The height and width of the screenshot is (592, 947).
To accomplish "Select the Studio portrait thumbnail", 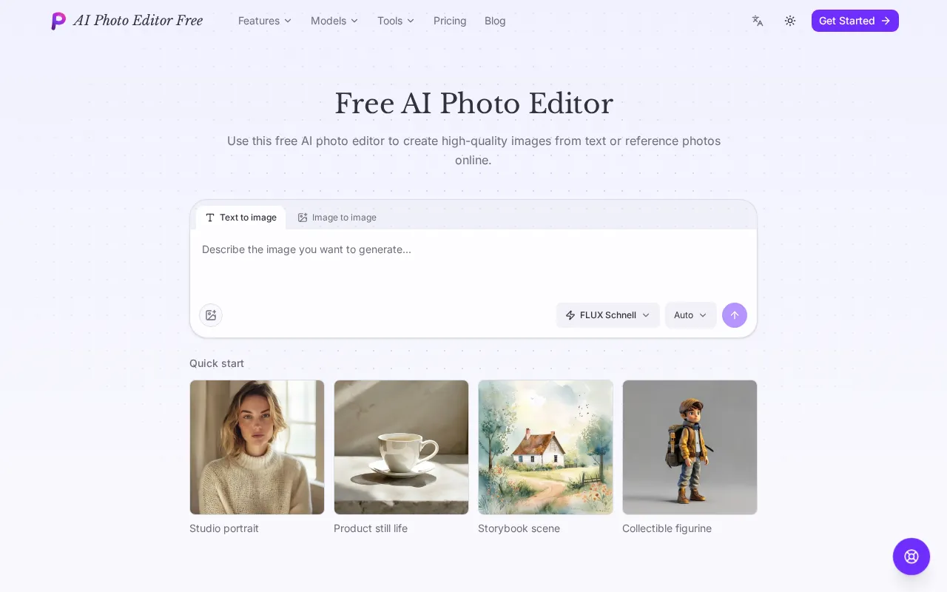I will [x=257, y=447].
